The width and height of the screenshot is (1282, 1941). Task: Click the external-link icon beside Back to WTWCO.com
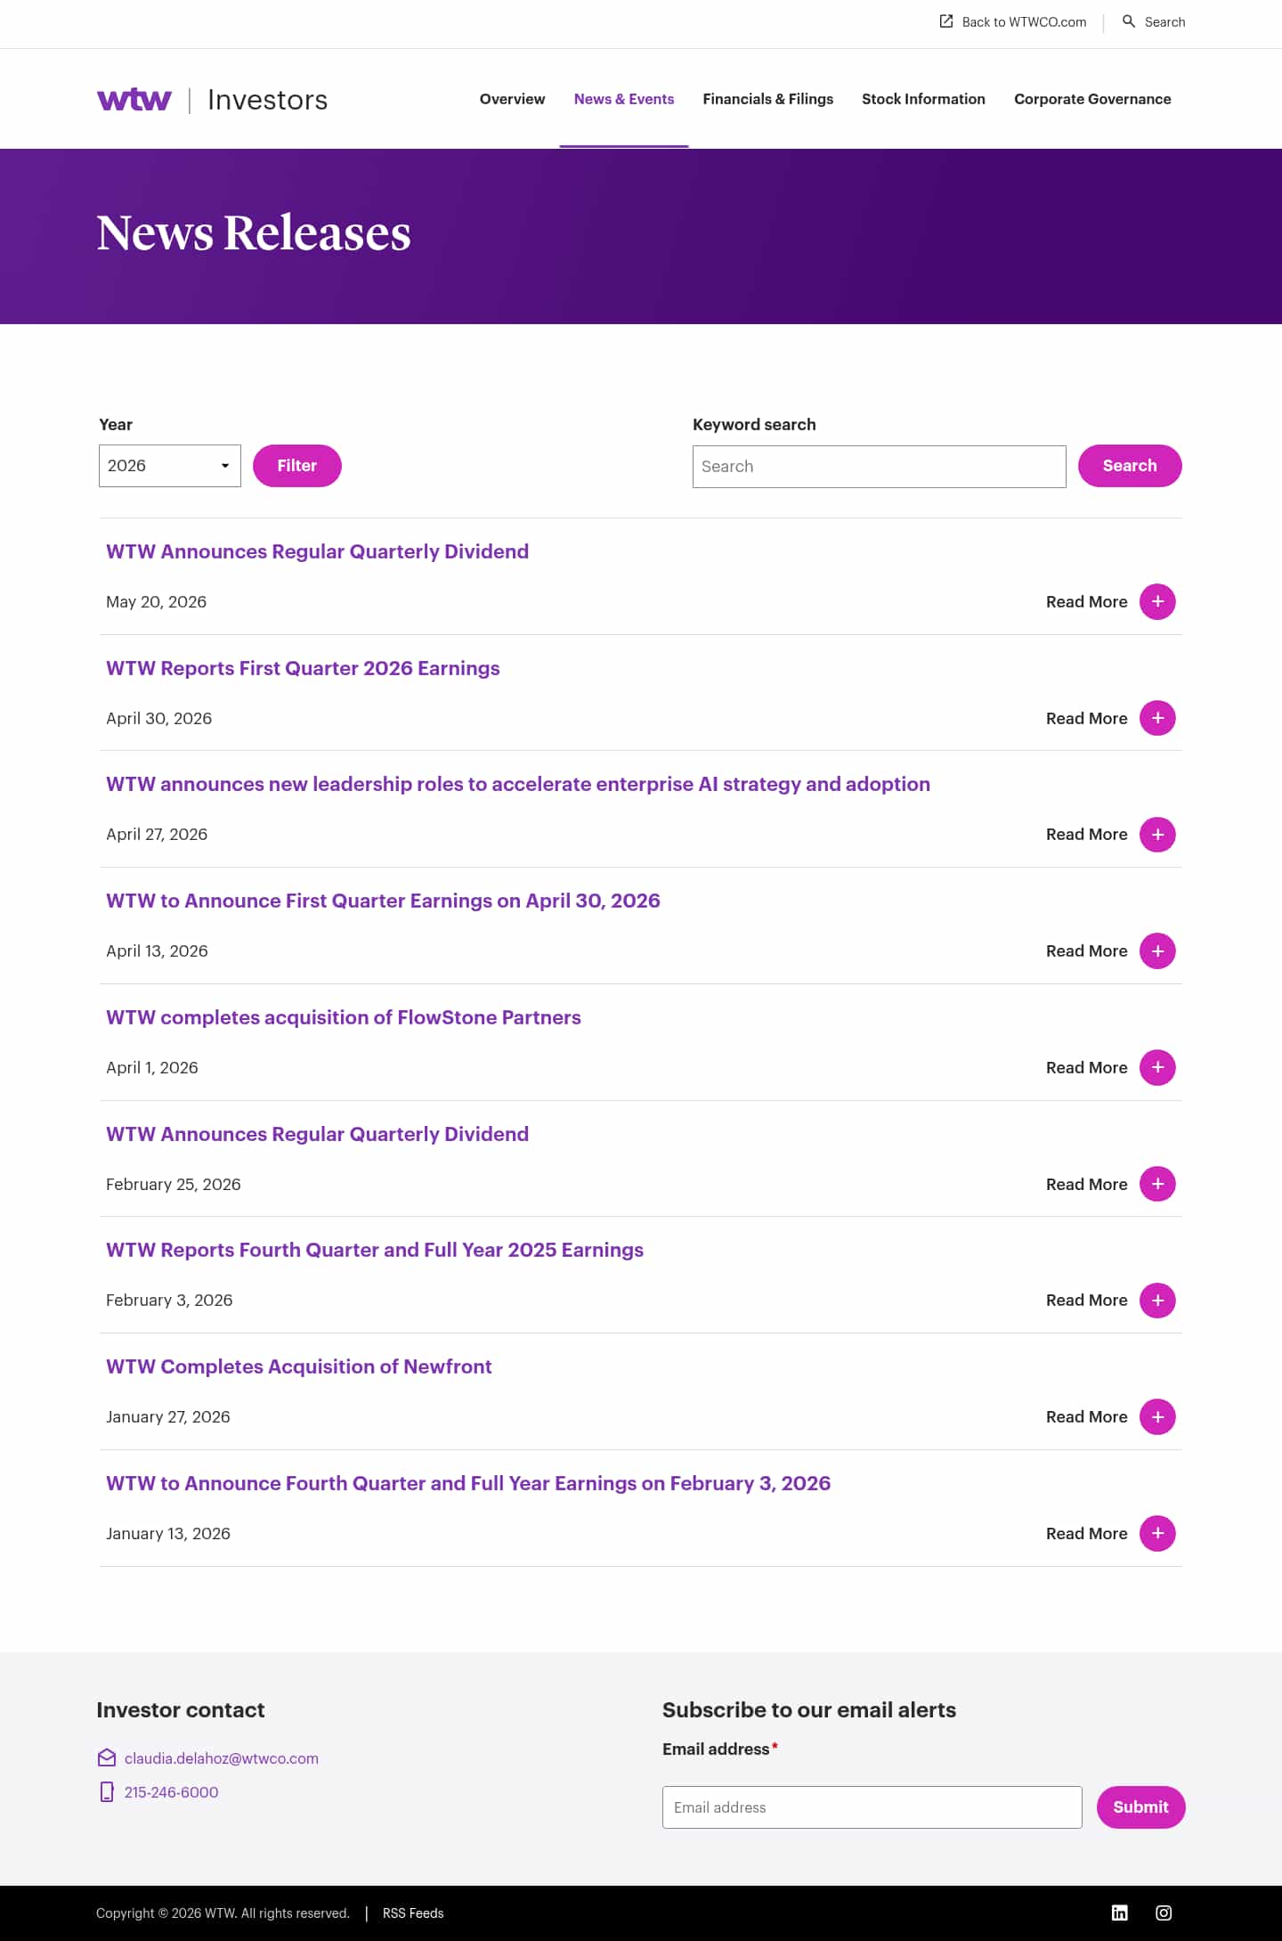coord(946,21)
